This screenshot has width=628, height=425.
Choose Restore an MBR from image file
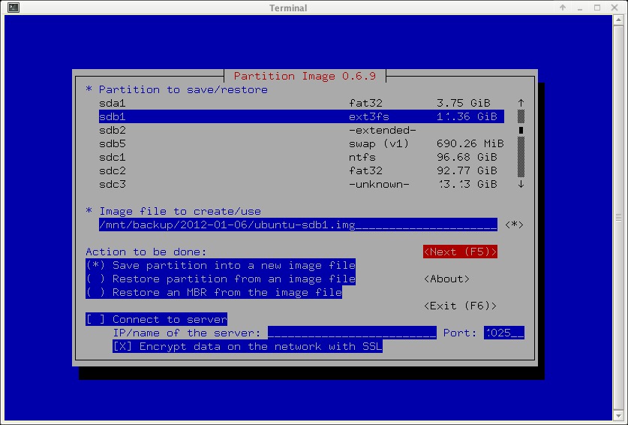pyautogui.click(x=214, y=292)
